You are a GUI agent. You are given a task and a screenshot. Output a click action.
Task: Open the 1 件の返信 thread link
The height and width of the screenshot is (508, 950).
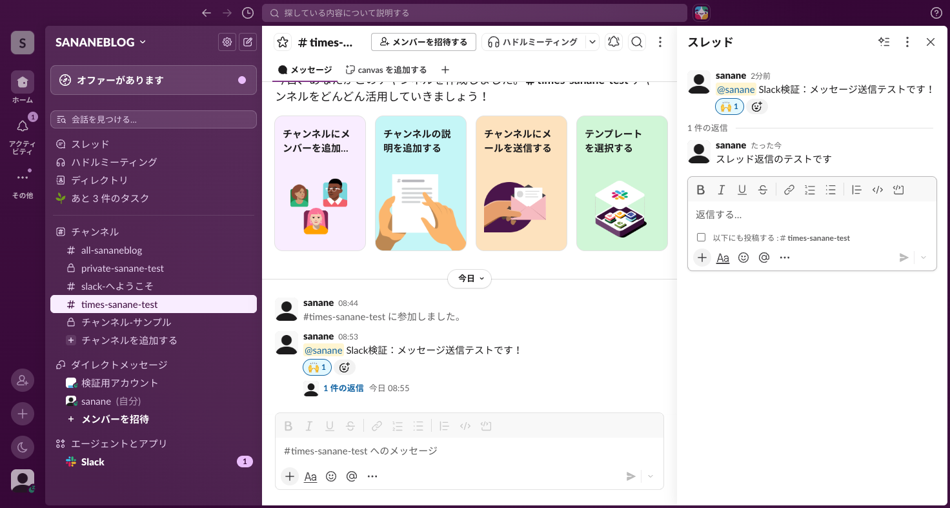343,388
